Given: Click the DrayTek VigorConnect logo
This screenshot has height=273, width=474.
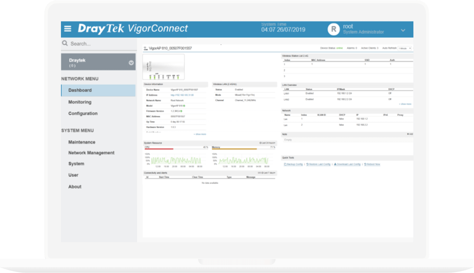Looking at the screenshot, I should point(133,28).
